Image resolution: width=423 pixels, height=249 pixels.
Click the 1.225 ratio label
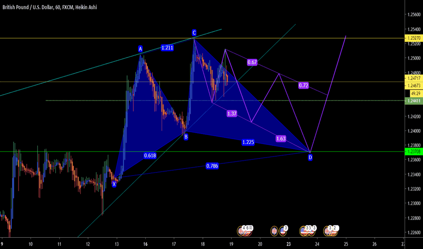(248, 142)
